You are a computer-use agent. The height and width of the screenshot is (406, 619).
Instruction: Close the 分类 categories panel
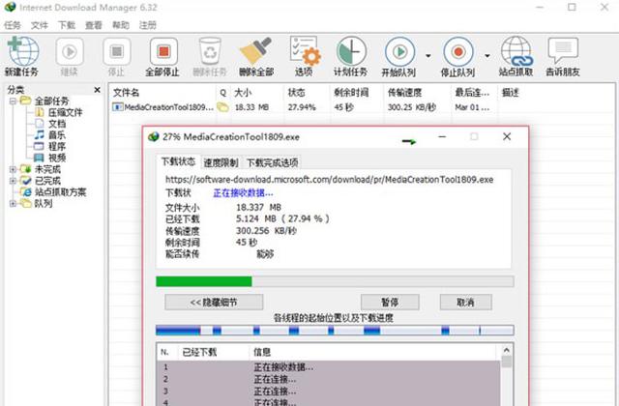tap(97, 90)
